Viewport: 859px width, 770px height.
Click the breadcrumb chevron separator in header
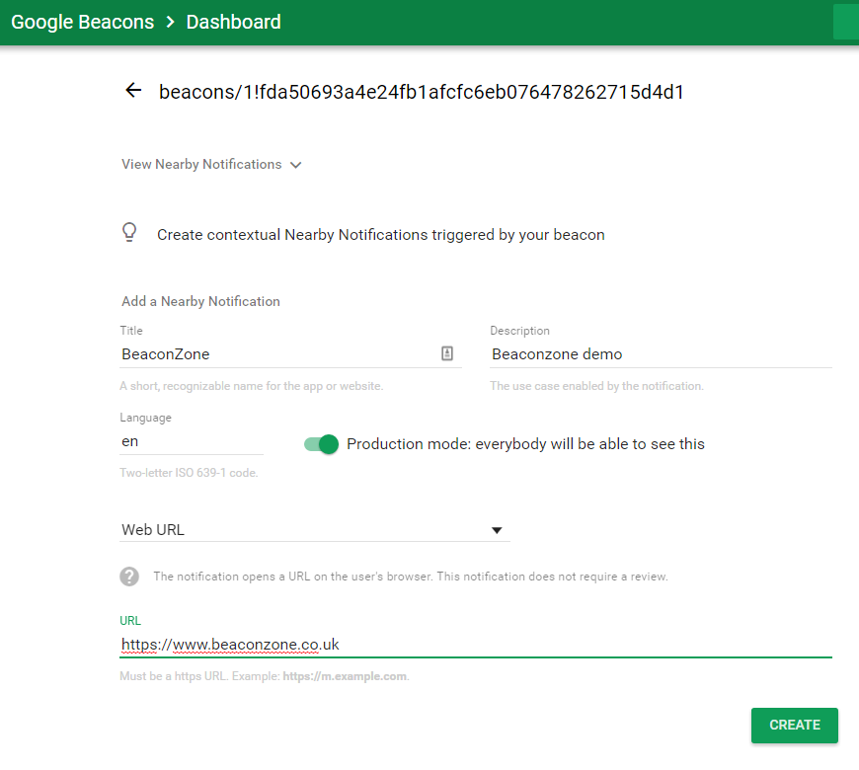170,22
